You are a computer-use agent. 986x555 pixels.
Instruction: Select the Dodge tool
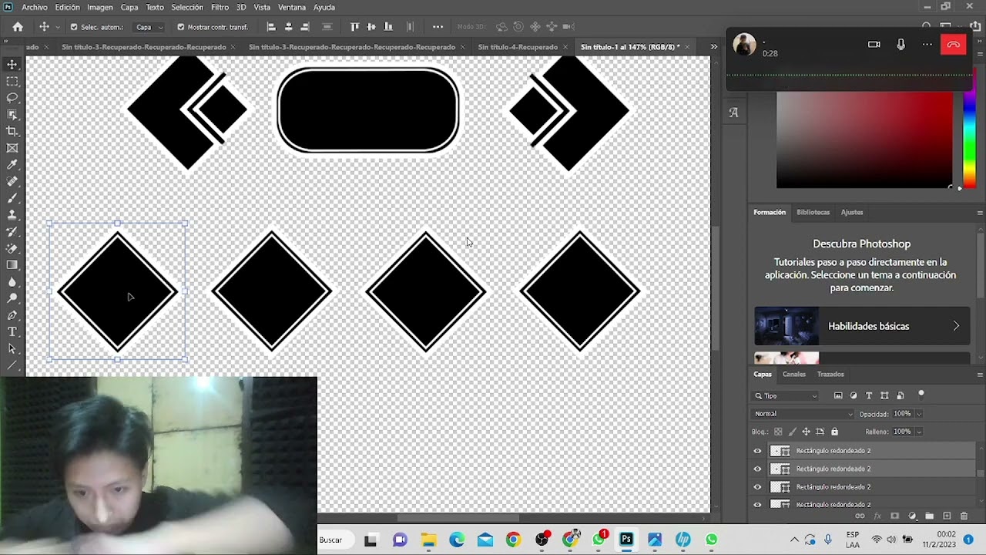pyautogui.click(x=12, y=298)
